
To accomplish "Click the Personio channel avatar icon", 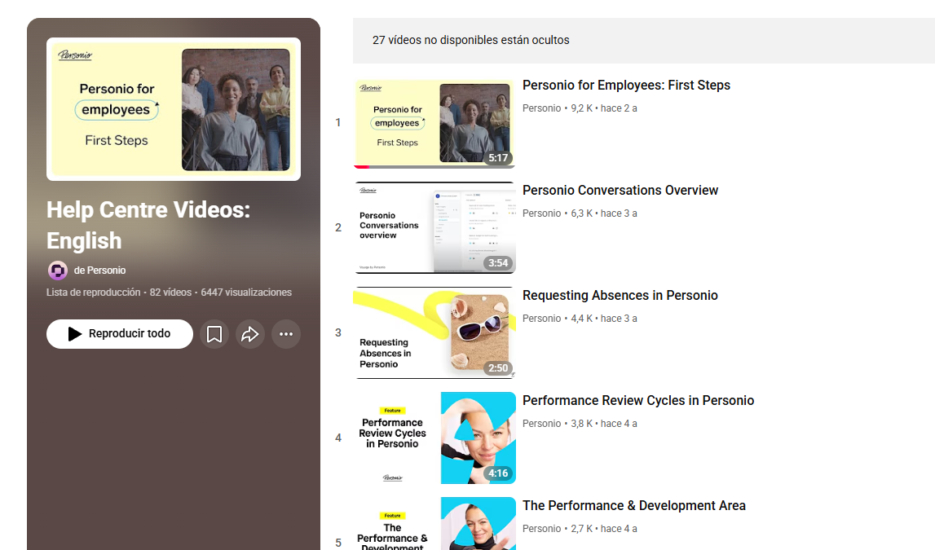I will click(58, 271).
